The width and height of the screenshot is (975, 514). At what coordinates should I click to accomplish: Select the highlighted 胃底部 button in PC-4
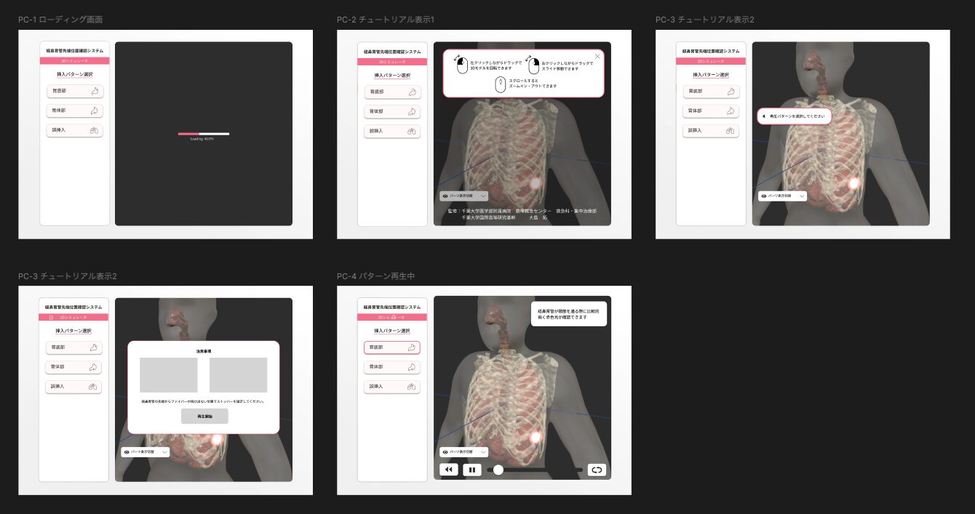(x=392, y=348)
